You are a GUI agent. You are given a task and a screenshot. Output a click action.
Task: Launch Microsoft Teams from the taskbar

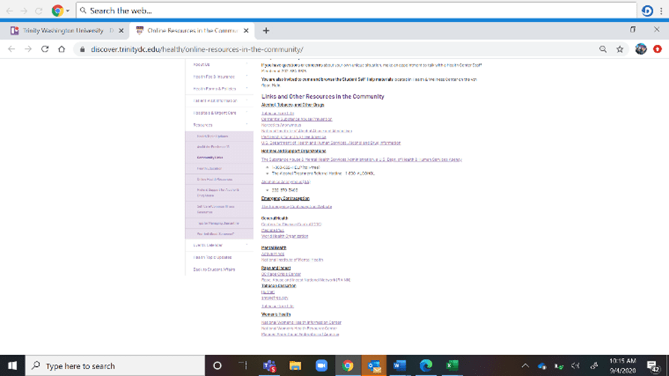(269, 366)
